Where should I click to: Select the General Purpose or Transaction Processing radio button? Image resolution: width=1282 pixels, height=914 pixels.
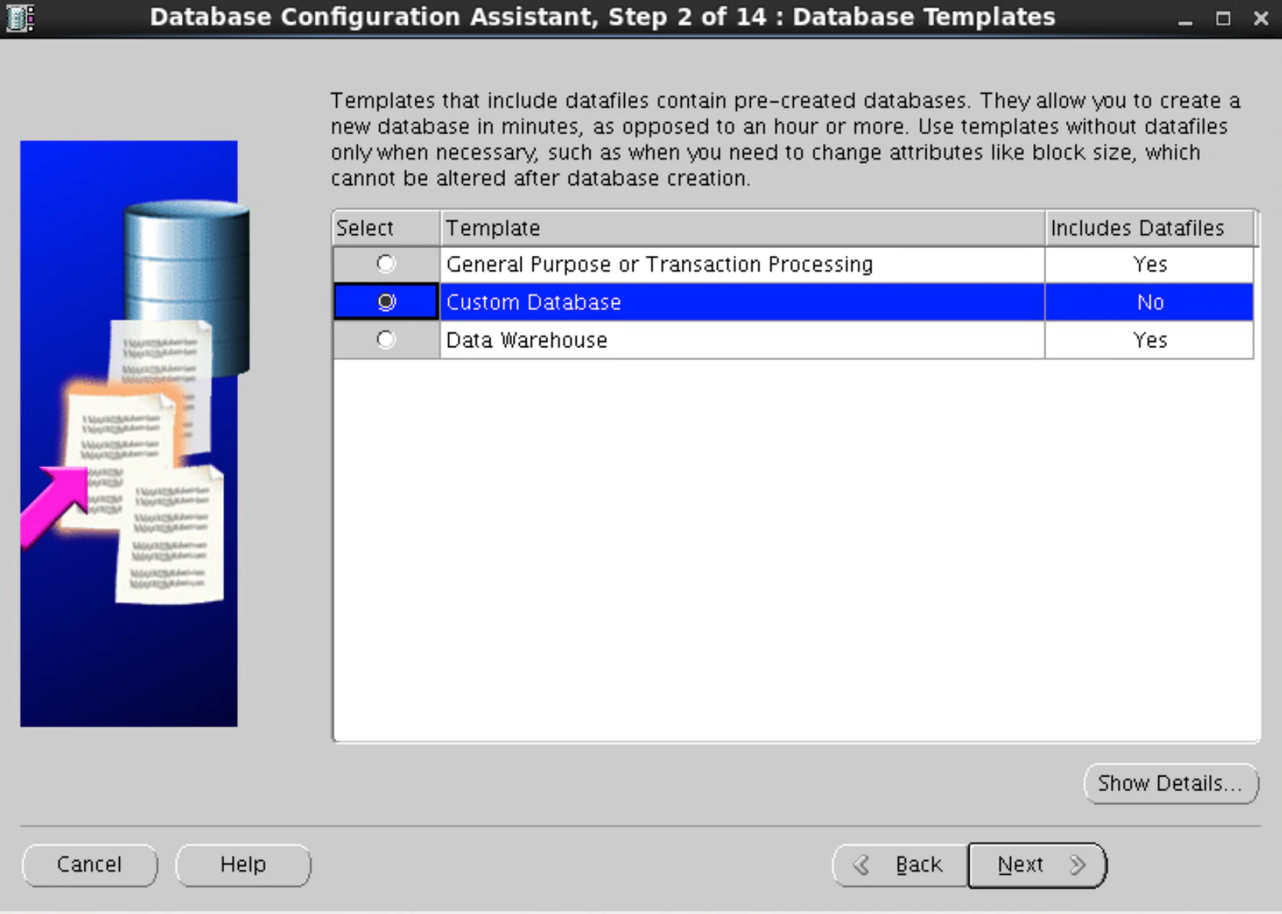[x=386, y=264]
